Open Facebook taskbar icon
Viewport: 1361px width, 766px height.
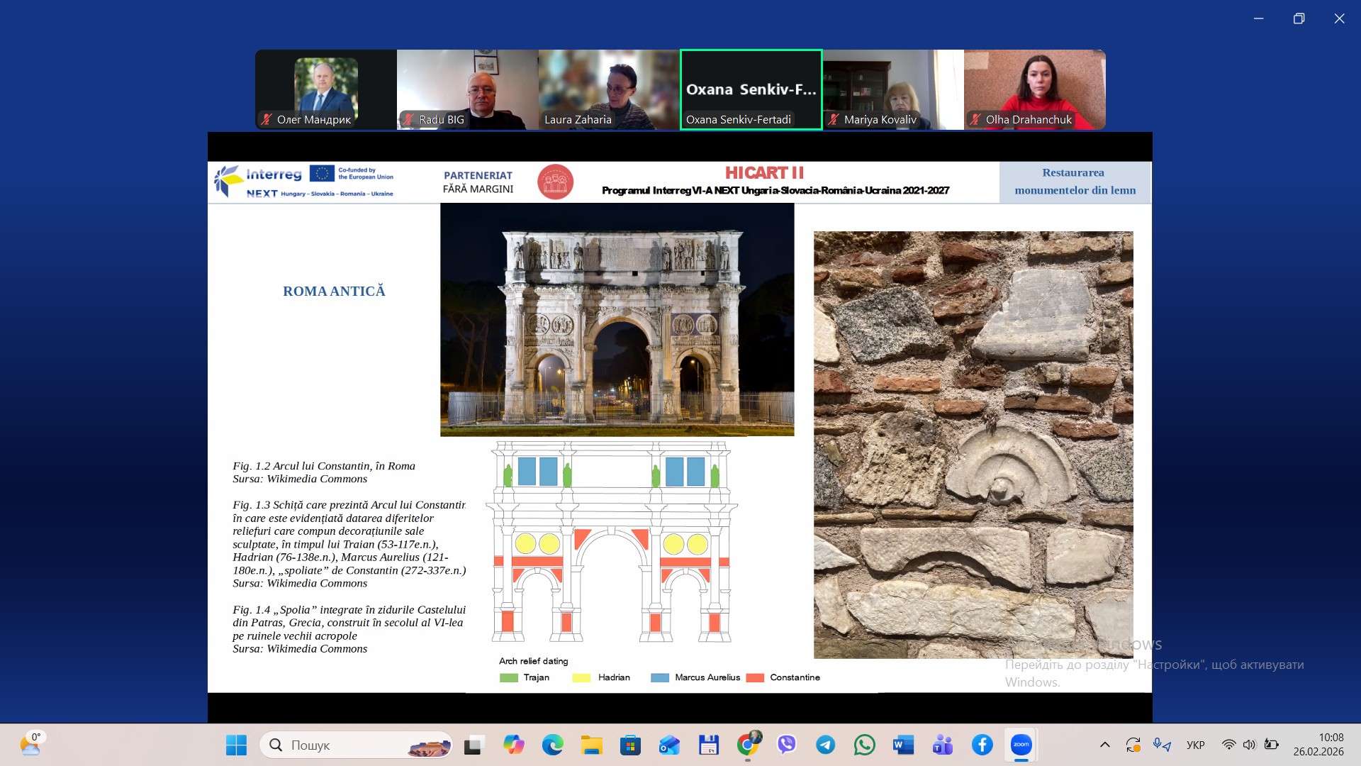pyautogui.click(x=982, y=745)
